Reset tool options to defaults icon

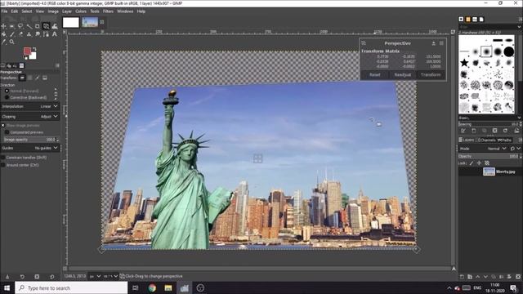pos(52,277)
